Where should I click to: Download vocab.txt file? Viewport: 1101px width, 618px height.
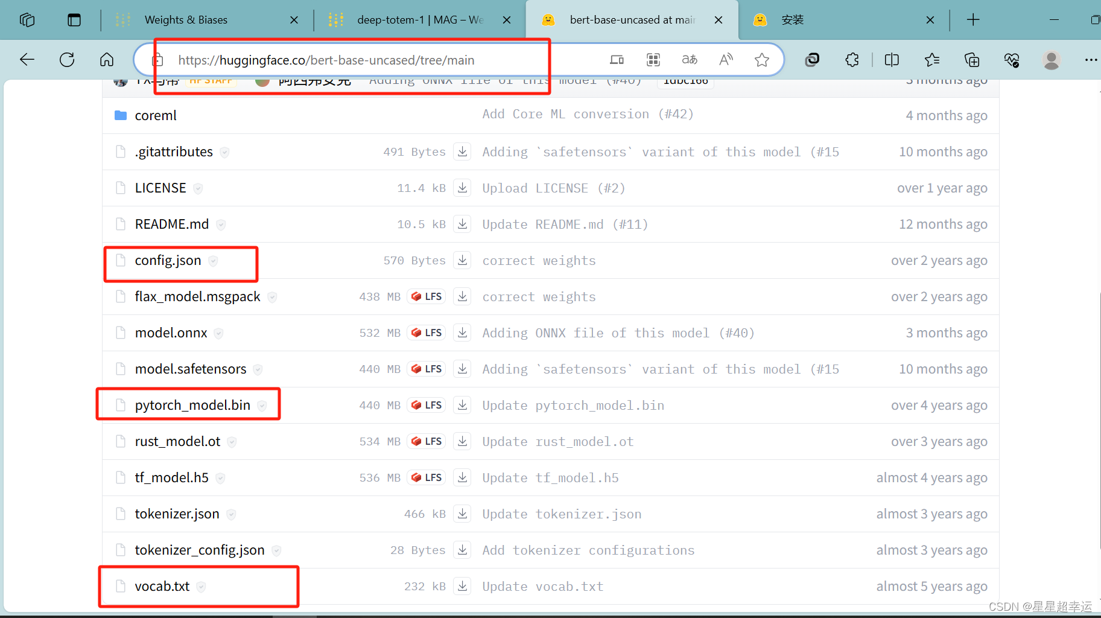[462, 586]
